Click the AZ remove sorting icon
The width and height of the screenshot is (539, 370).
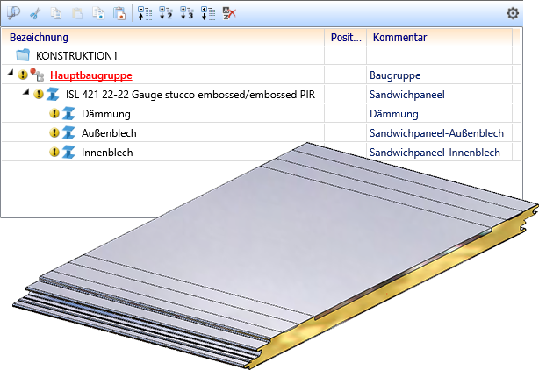coord(229,13)
